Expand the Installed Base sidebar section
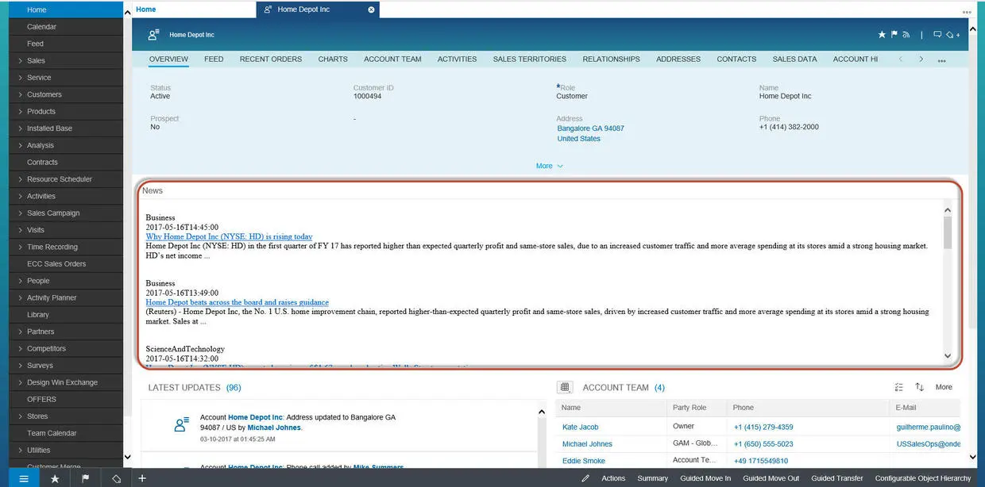985x487 pixels. point(20,128)
